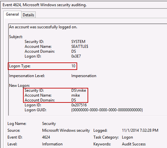Click the Logged label
This screenshot has width=167, height=148.
(101, 130)
